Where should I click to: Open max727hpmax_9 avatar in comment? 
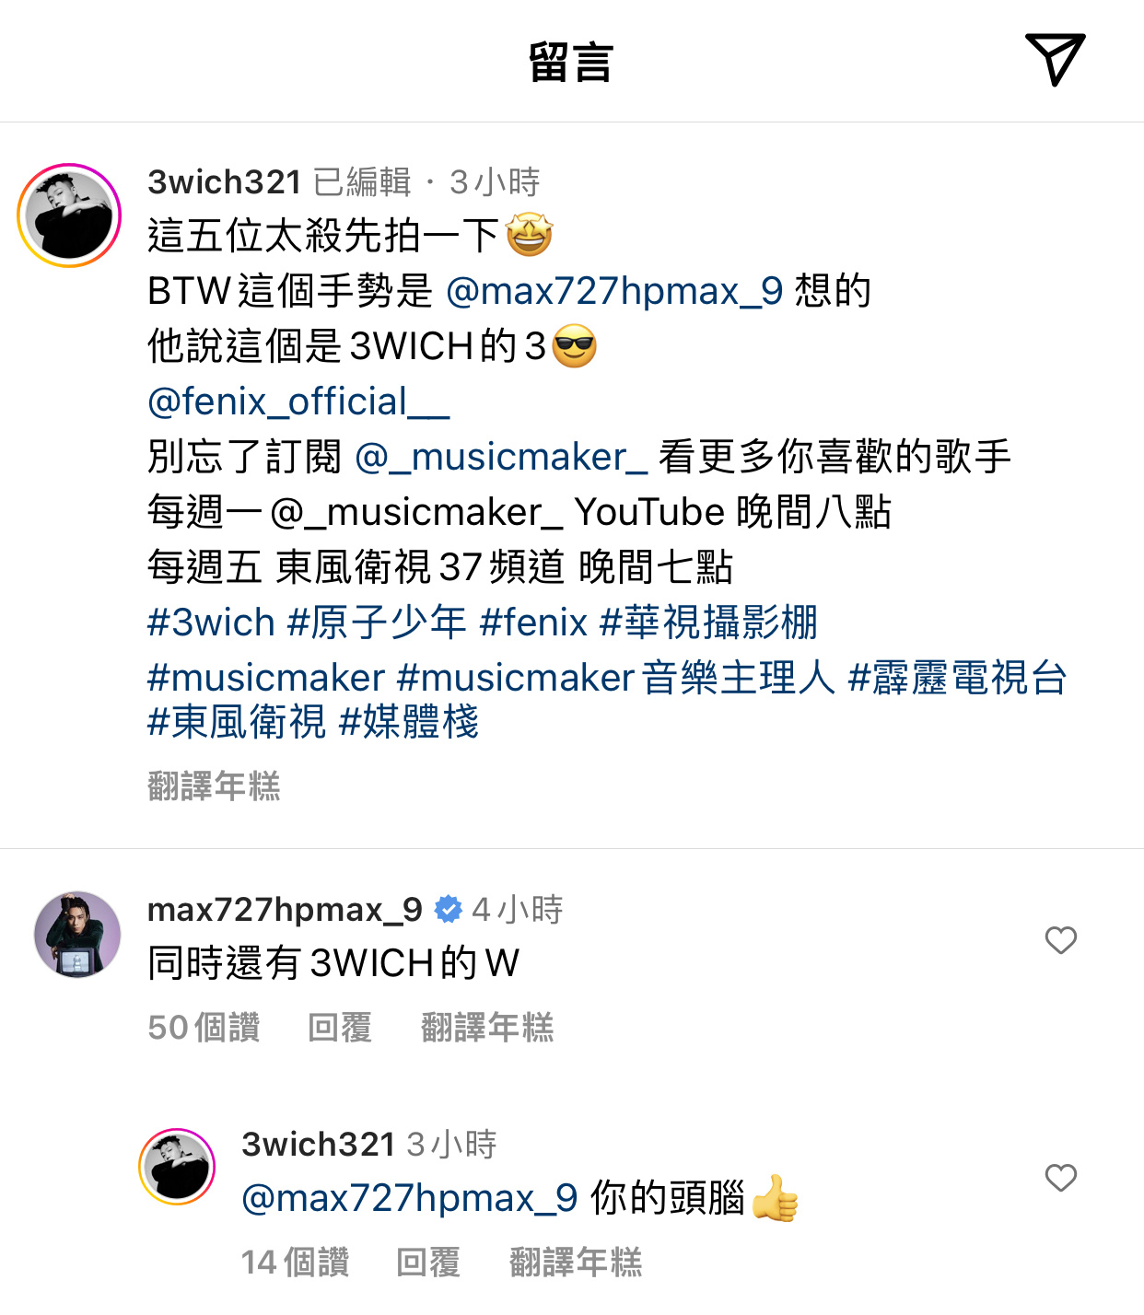(x=77, y=934)
